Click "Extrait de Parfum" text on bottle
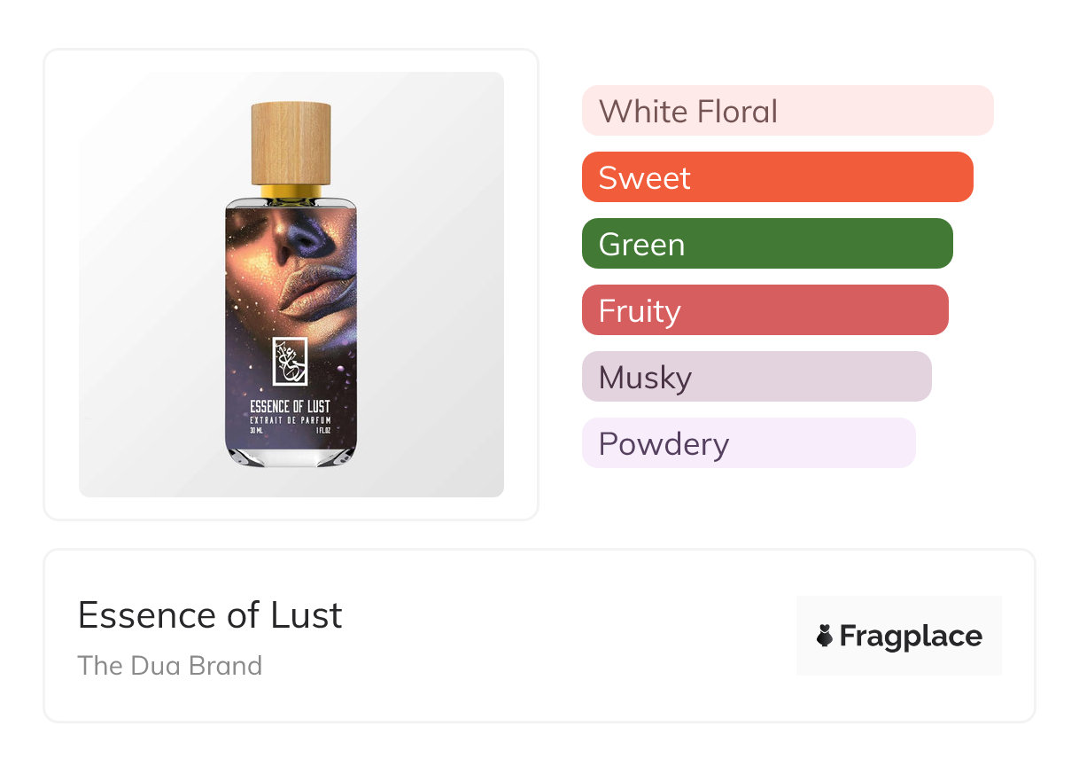The height and width of the screenshot is (766, 1079). tap(290, 419)
